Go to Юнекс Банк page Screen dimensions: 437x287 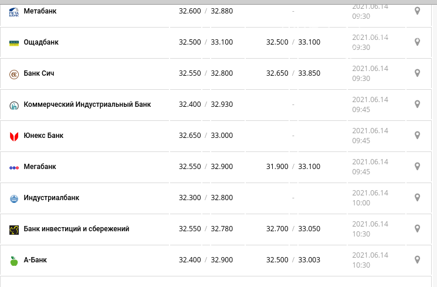coord(43,135)
